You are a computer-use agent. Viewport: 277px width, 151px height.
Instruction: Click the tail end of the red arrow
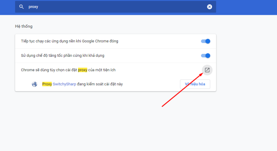pyautogui.click(x=162, y=106)
